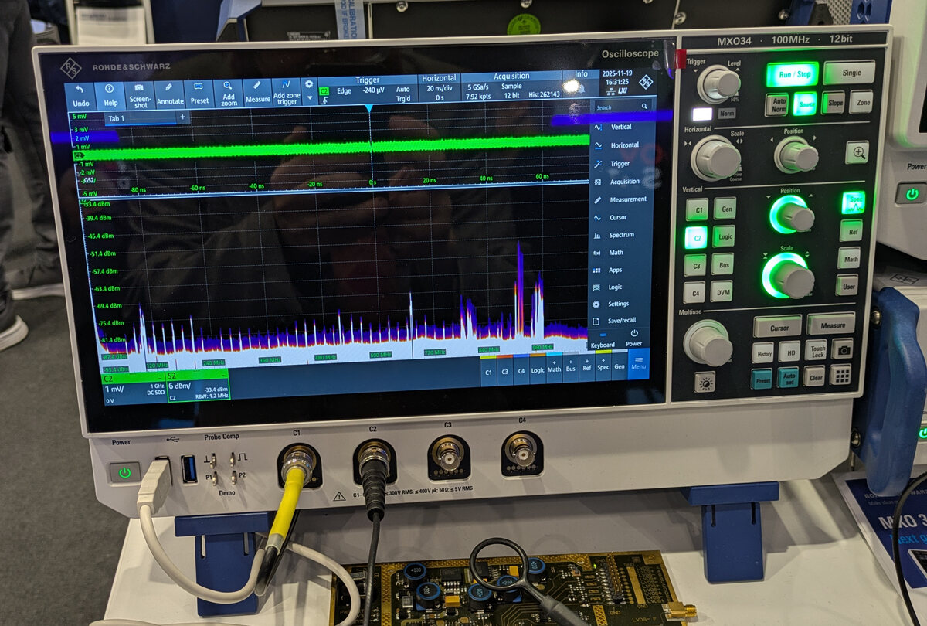Viewport: 927px width, 626px height.
Task: Toggle the Auto Norm trigger button
Action: coord(776,104)
